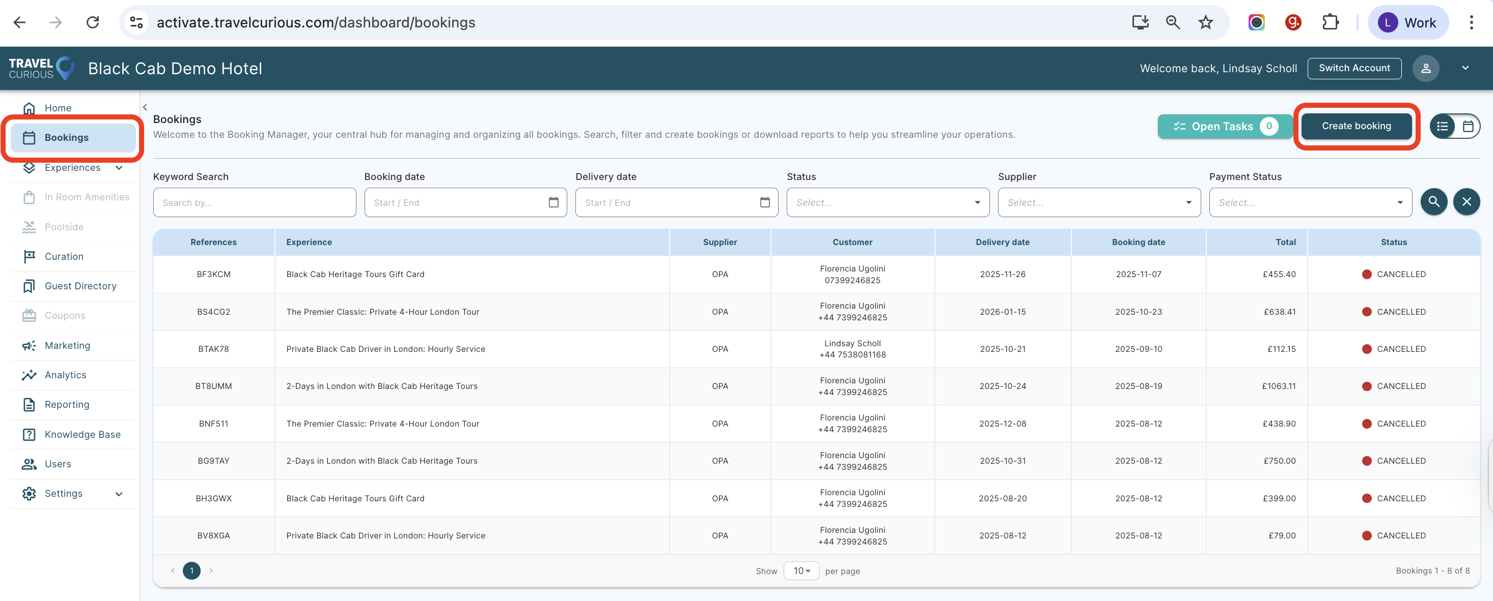Click the Keyword Search input field

coord(254,202)
